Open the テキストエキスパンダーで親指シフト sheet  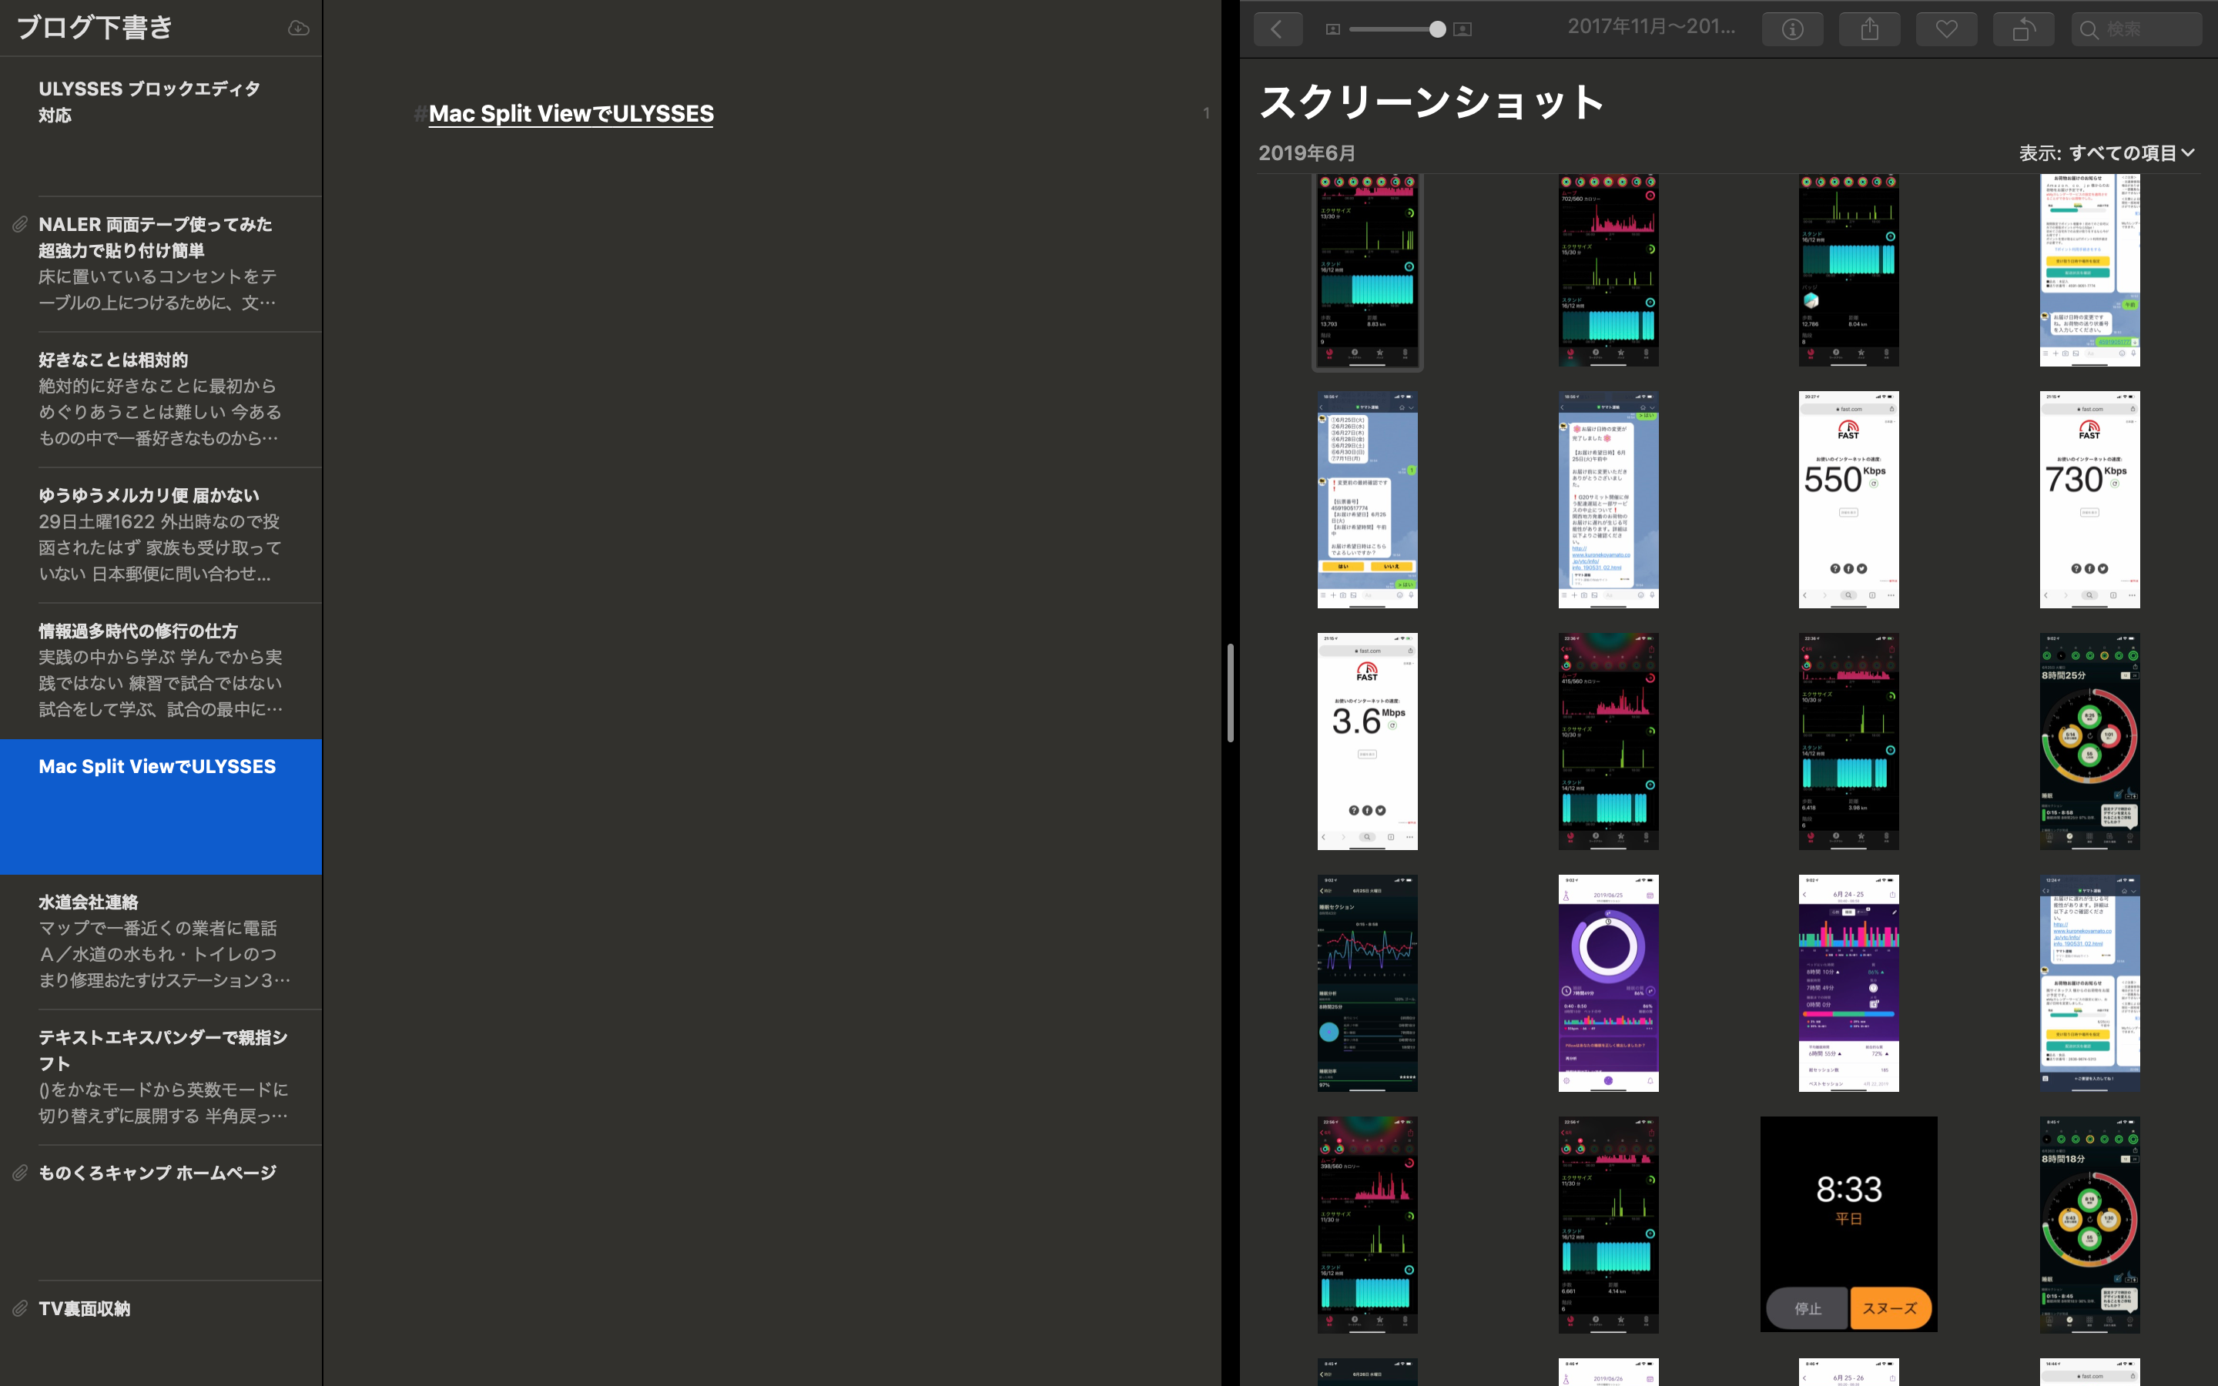tap(161, 1078)
